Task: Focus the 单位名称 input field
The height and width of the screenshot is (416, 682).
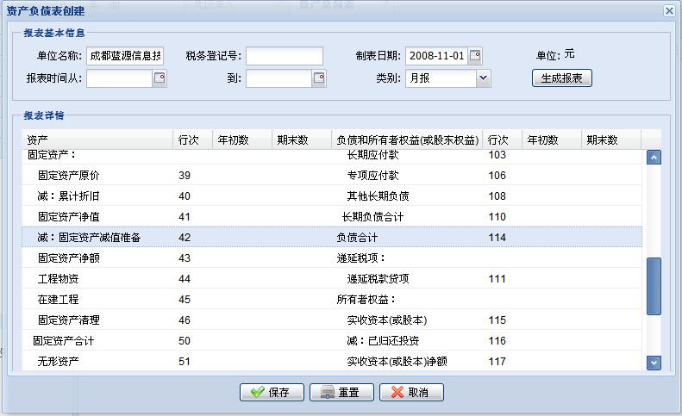Action: (125, 56)
